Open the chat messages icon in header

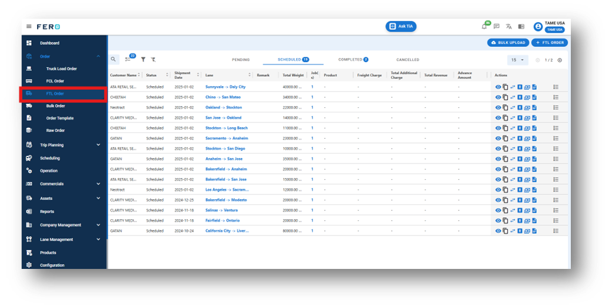(x=496, y=26)
